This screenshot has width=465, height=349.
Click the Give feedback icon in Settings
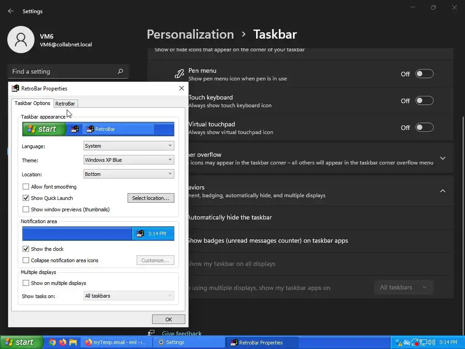(152, 333)
